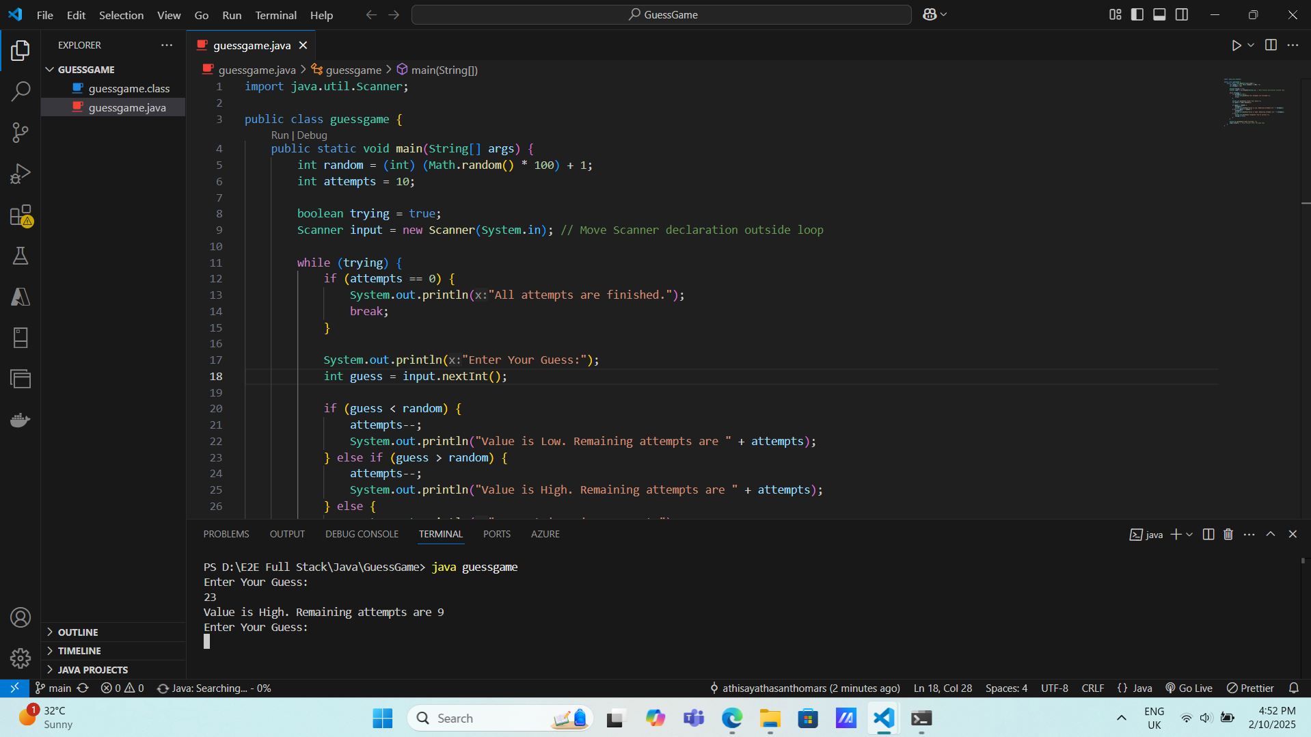Open the Extensions view
The width and height of the screenshot is (1311, 737).
[21, 215]
